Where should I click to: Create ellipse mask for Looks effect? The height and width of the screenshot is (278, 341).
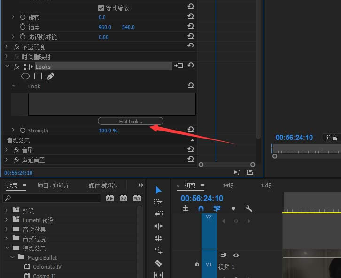[x=25, y=76]
